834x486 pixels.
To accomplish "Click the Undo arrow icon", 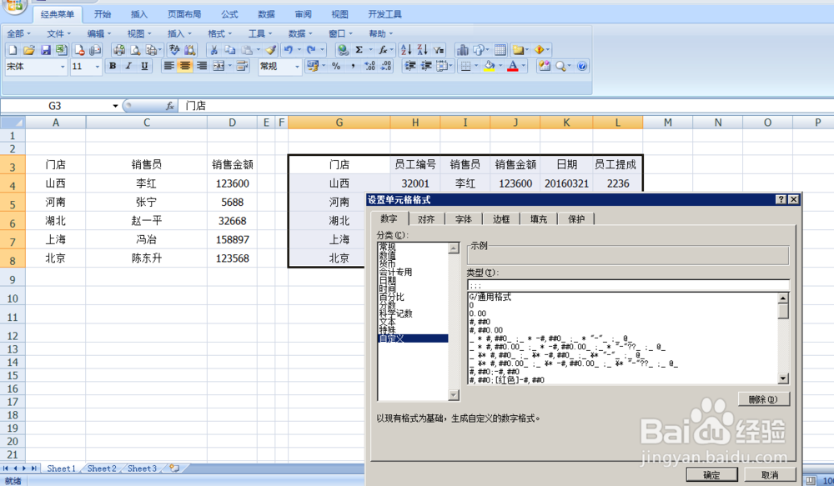I will click(x=289, y=50).
